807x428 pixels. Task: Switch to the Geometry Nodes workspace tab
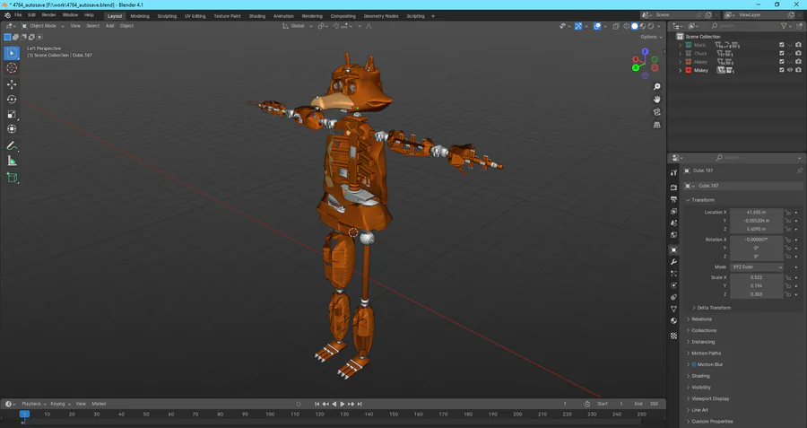[x=381, y=16]
